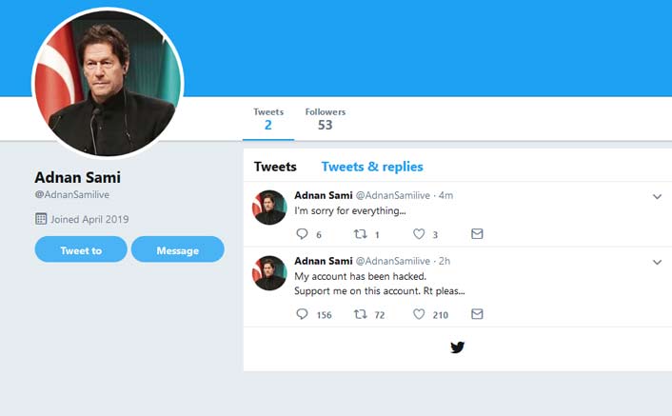Screen dimensions: 672x416
Task: Expand options for the 4m-old tweet
Action: [657, 197]
